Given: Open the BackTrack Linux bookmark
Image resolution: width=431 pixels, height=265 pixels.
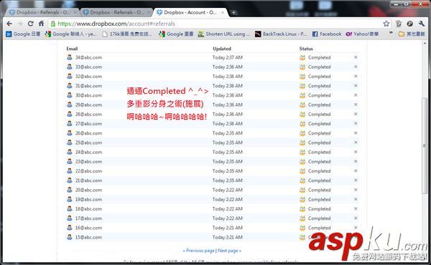Looking at the screenshot, I should (x=281, y=34).
